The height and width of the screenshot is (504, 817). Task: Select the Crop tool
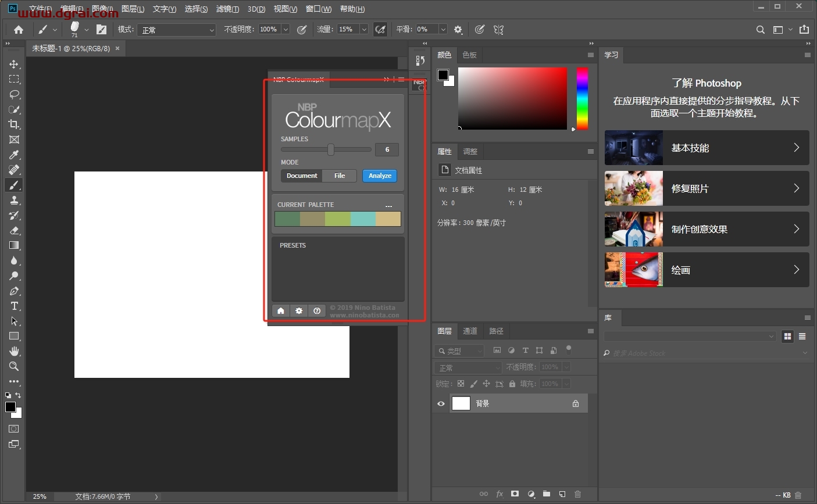[14, 124]
